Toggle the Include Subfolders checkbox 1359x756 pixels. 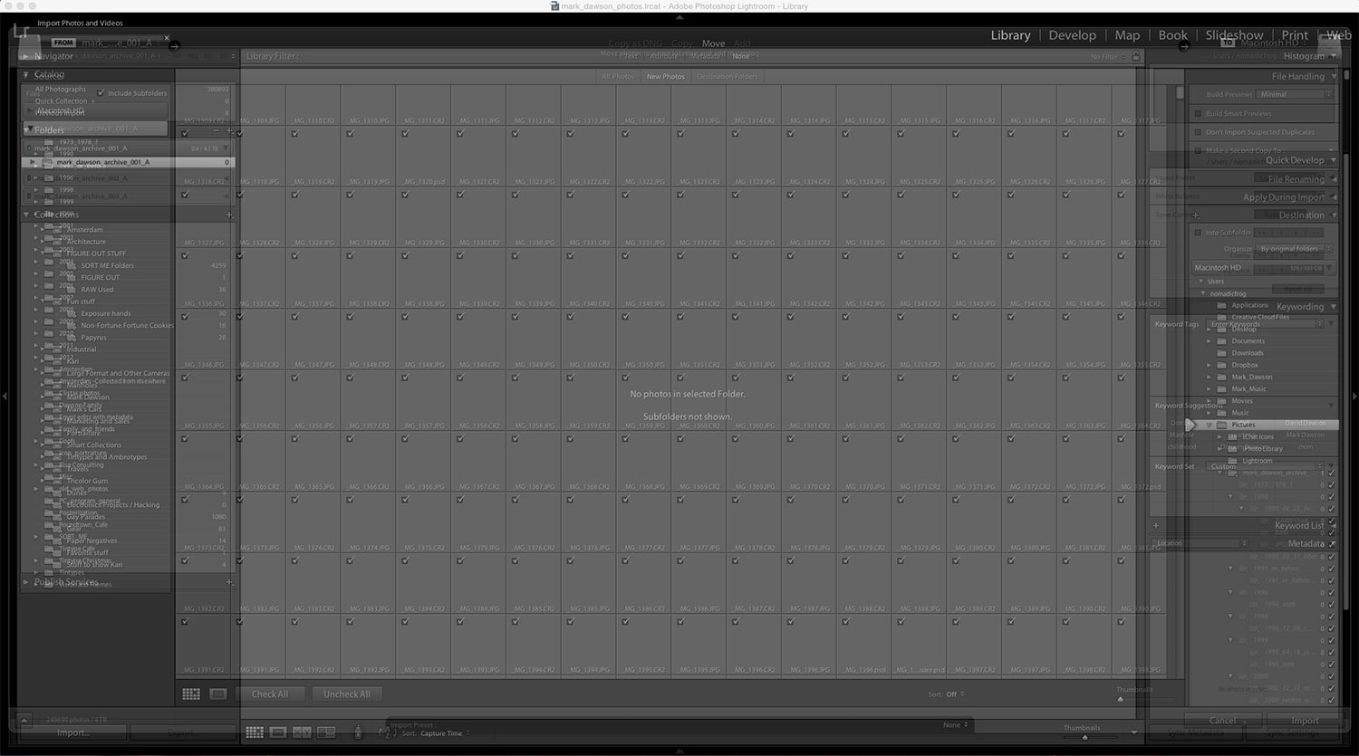point(101,92)
